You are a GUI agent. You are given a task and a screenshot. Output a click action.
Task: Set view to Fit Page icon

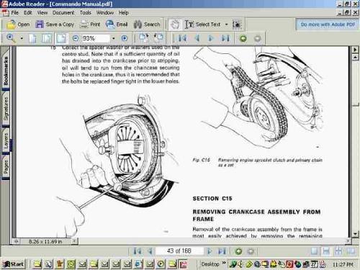pyautogui.click(x=47, y=38)
